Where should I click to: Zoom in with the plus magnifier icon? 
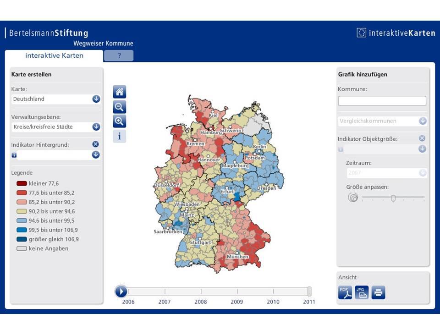click(x=119, y=121)
